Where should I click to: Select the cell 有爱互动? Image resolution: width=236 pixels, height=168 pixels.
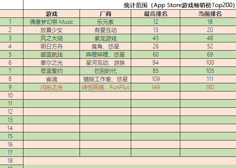[105, 30]
